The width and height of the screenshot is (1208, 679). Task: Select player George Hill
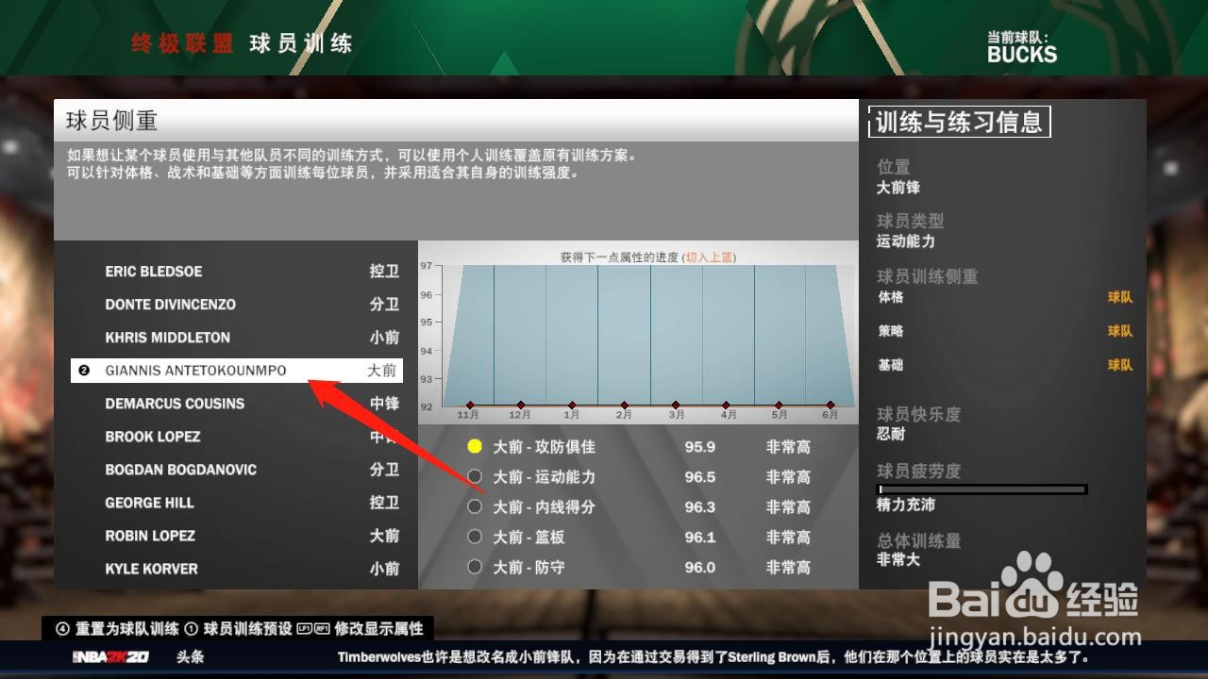pos(237,503)
